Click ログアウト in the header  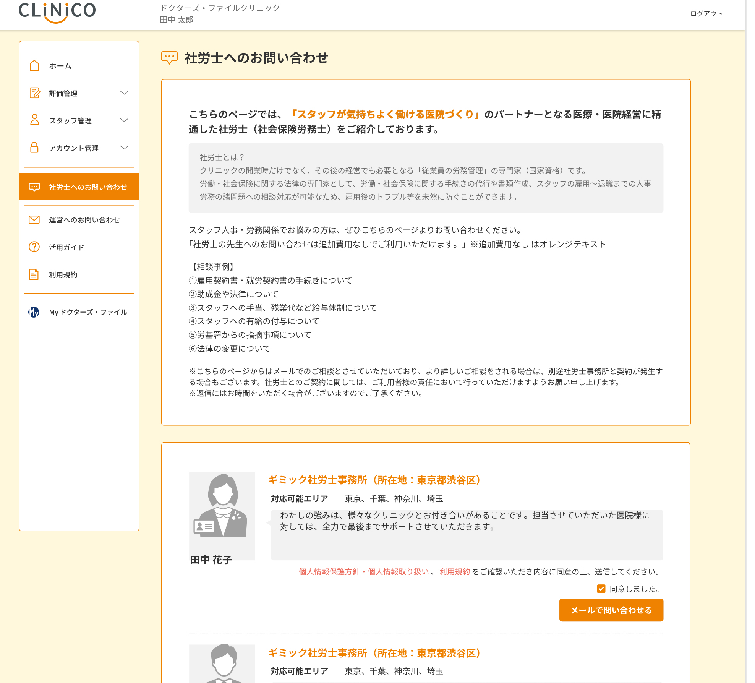[706, 14]
